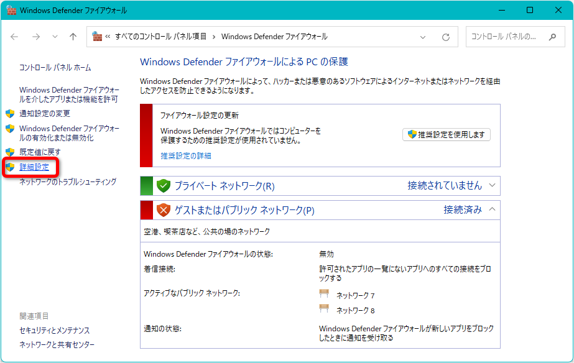Click shield icon beside 有効化または無効化
Viewport: 574px width, 363px height.
pos(10,129)
